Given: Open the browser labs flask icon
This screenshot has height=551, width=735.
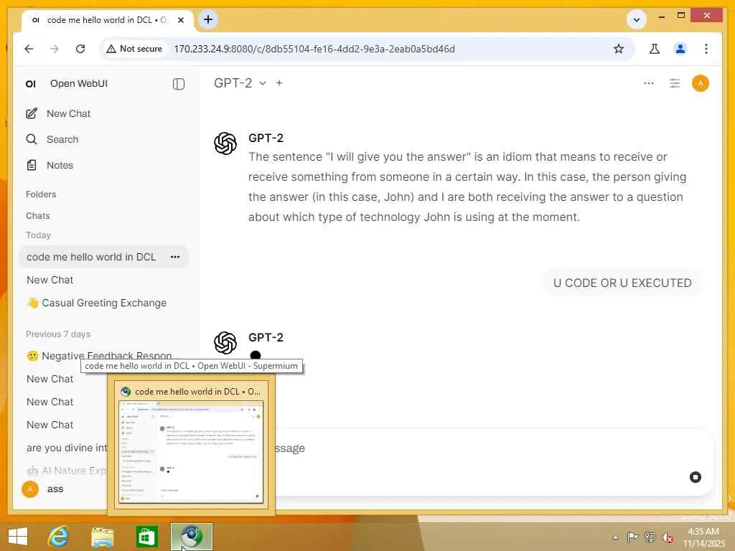Looking at the screenshot, I should point(655,49).
